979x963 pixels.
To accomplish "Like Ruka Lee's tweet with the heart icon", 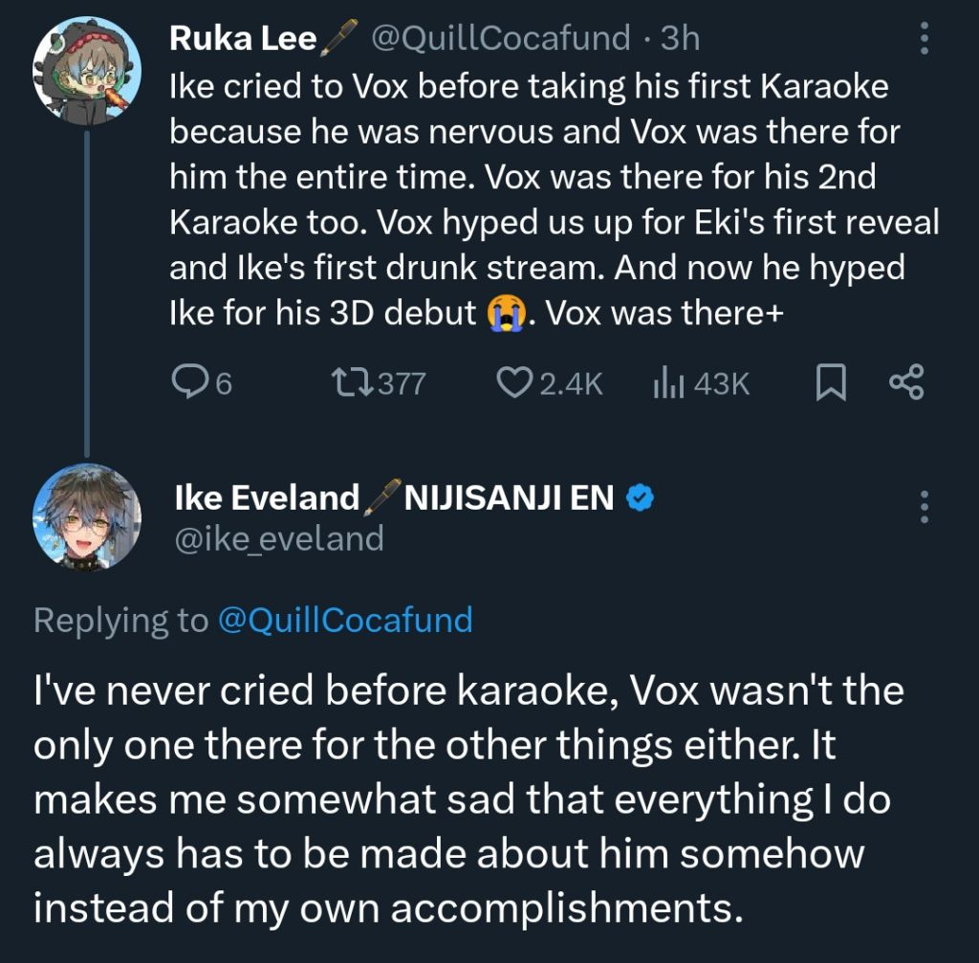I will pos(515,383).
